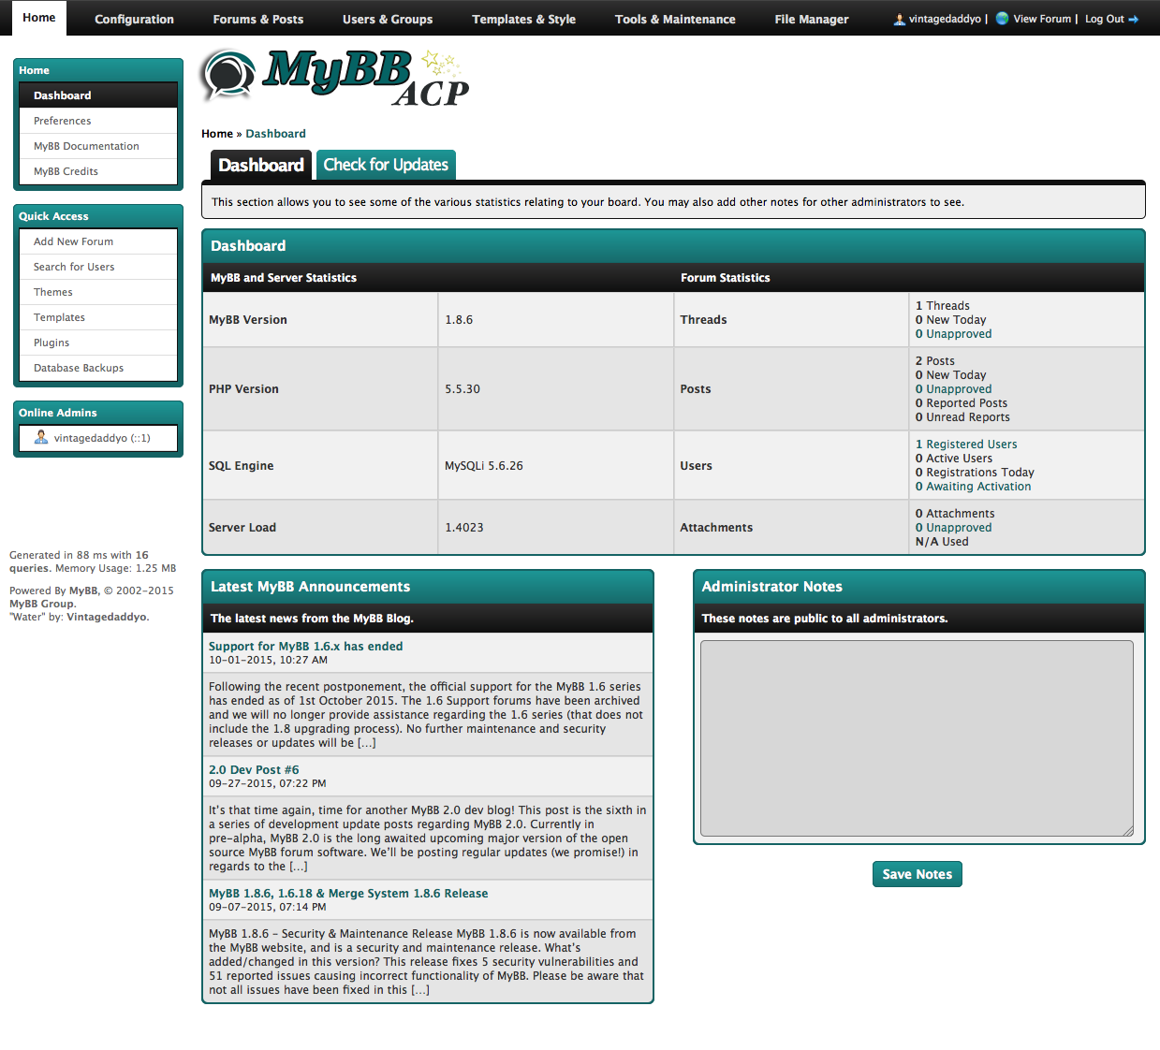Open the 2.0 Dev Post #6 announcement
The image size is (1160, 1050).
click(x=254, y=770)
